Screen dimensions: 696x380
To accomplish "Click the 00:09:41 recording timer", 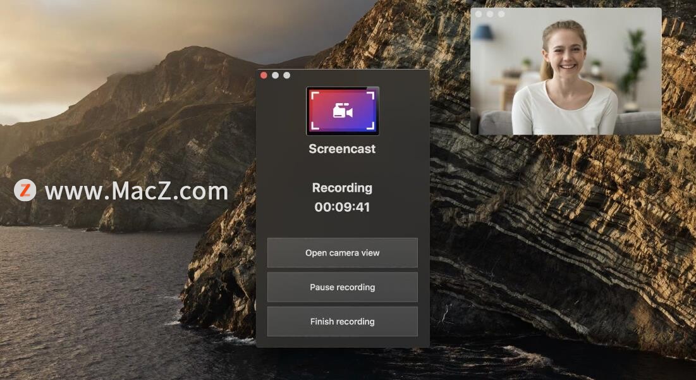I will [x=342, y=207].
